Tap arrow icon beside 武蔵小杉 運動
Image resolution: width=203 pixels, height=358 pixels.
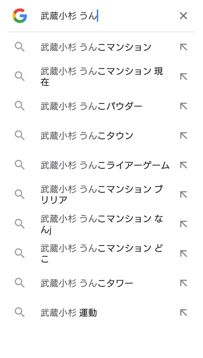pos(183,313)
